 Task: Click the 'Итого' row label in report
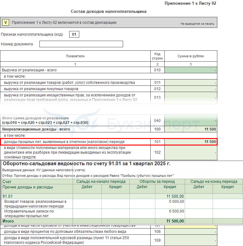pos(8,221)
